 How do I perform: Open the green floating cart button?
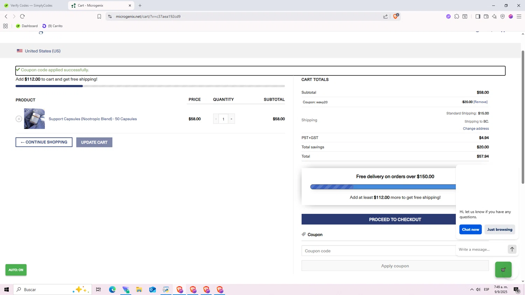[503, 270]
